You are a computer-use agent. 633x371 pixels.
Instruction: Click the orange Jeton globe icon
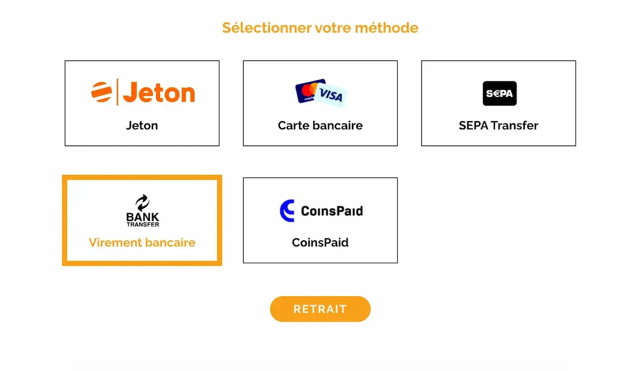(x=102, y=92)
